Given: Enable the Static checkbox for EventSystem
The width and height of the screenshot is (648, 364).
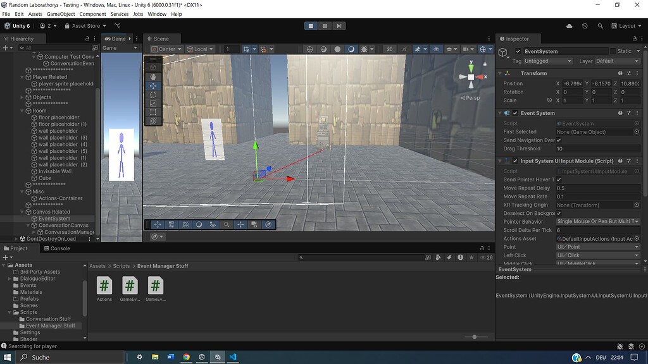Looking at the screenshot, I should pos(612,51).
